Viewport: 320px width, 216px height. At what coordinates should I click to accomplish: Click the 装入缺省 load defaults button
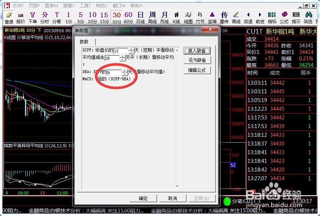[x=197, y=51]
